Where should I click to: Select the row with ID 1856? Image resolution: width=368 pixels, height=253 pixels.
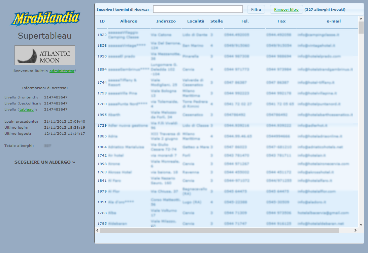[x=227, y=45]
